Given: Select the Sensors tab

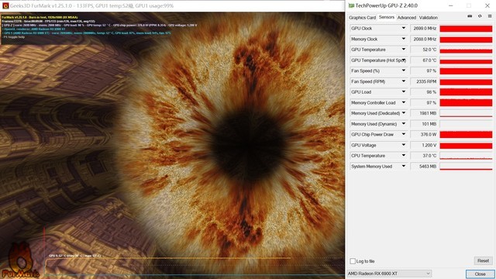Looking at the screenshot, I should pyautogui.click(x=387, y=17).
